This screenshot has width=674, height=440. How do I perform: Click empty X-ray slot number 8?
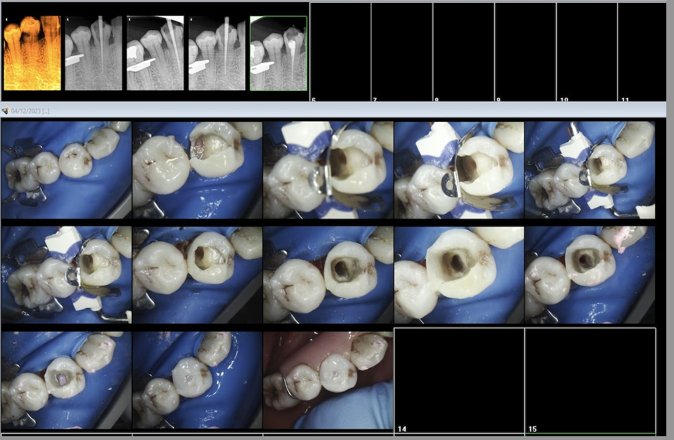pos(463,52)
